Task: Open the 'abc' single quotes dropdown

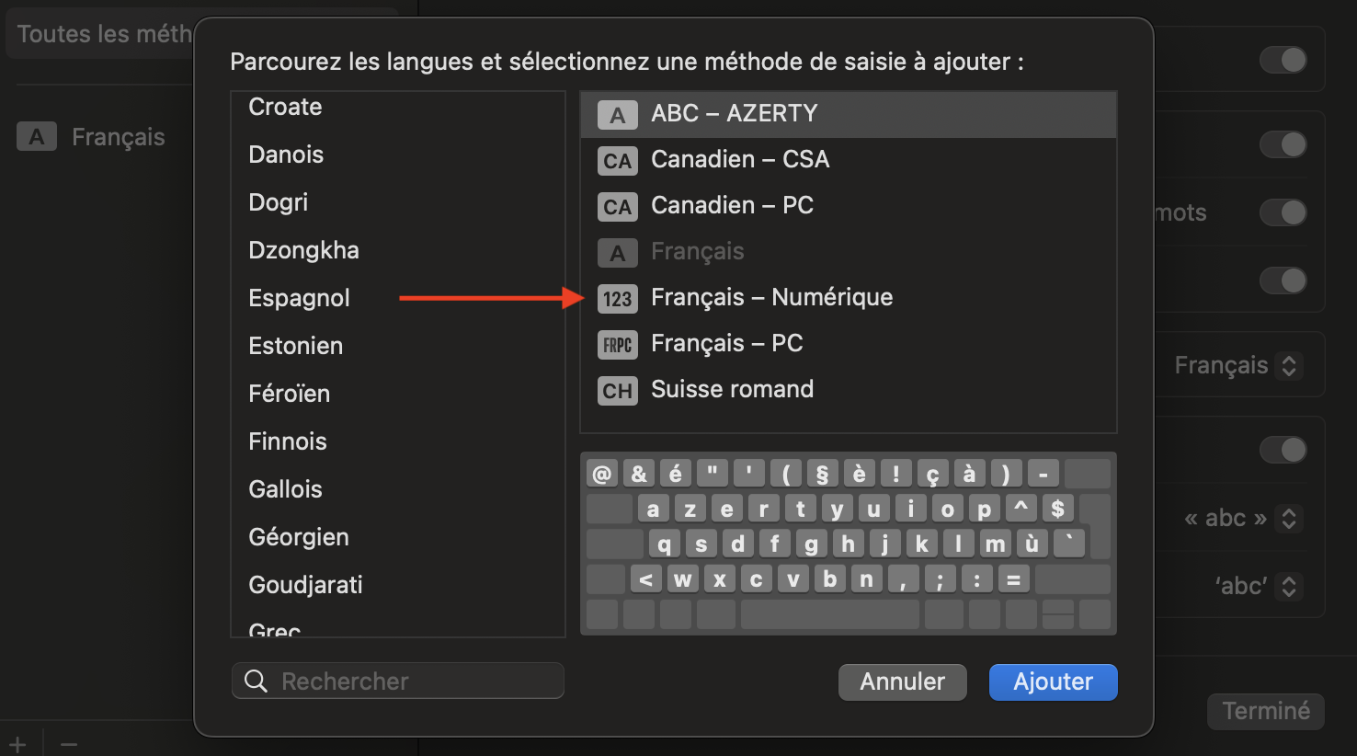Action: (1257, 586)
